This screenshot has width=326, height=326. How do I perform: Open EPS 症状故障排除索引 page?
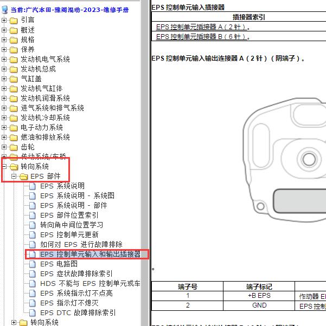[x=76, y=274]
